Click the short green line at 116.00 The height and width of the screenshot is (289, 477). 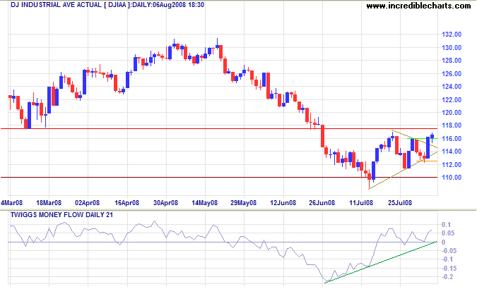click(423, 139)
